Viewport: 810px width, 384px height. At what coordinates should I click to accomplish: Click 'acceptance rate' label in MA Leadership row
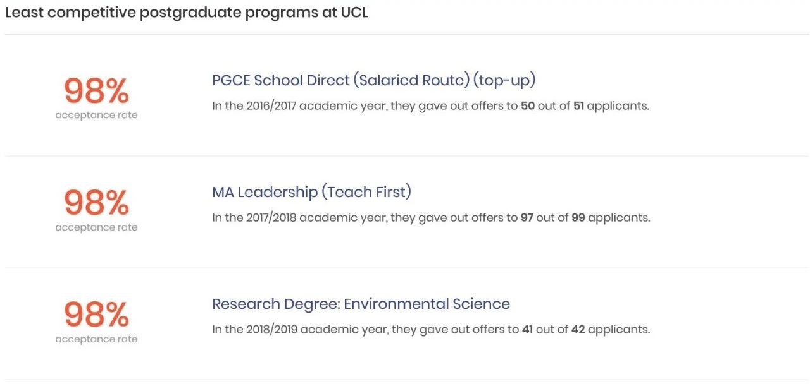click(96, 227)
